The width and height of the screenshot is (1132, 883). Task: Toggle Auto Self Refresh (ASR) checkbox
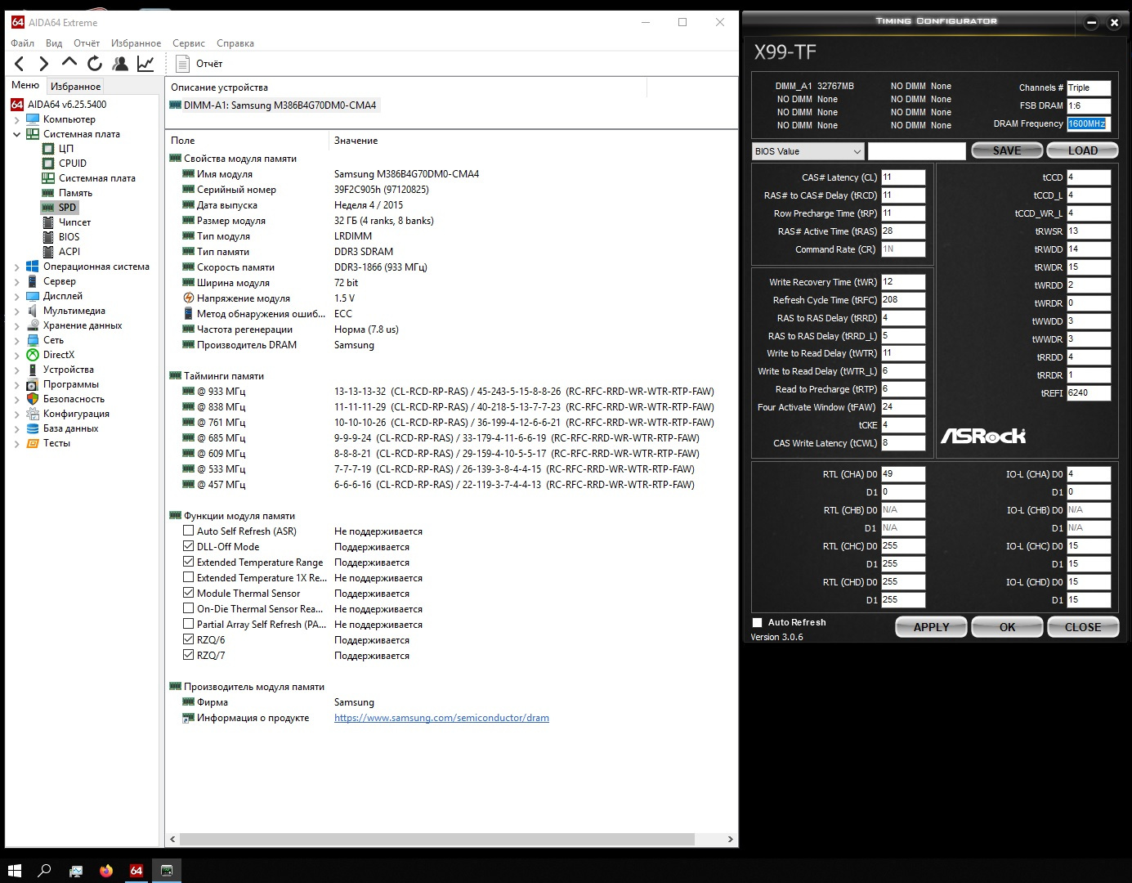click(189, 531)
